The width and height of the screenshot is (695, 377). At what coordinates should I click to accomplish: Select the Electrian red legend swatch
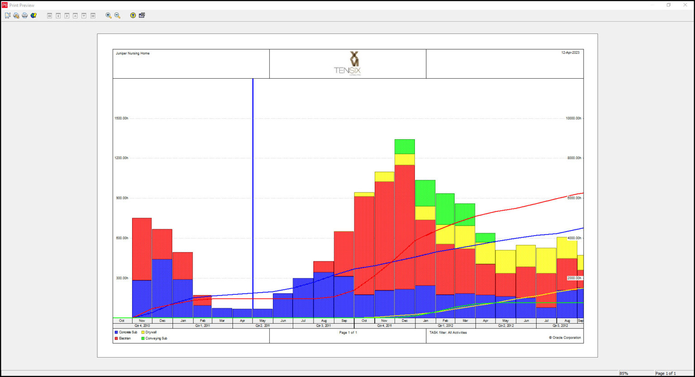[x=116, y=338]
